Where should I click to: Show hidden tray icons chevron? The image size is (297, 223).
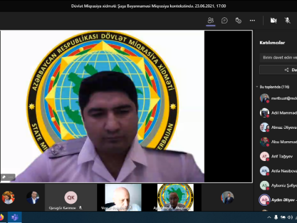coord(269,217)
